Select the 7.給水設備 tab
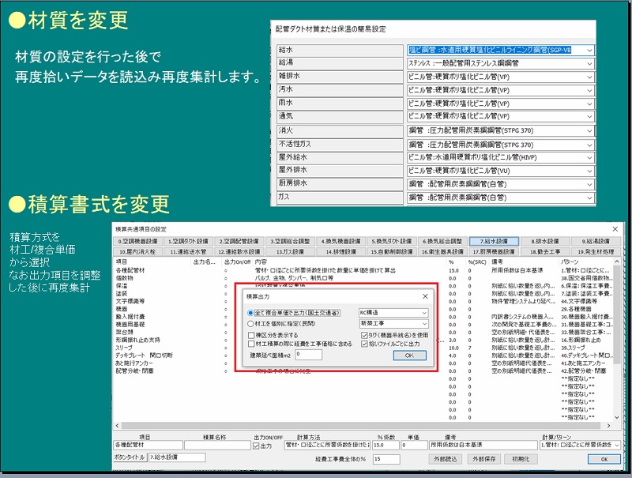The image size is (632, 478). (x=494, y=242)
